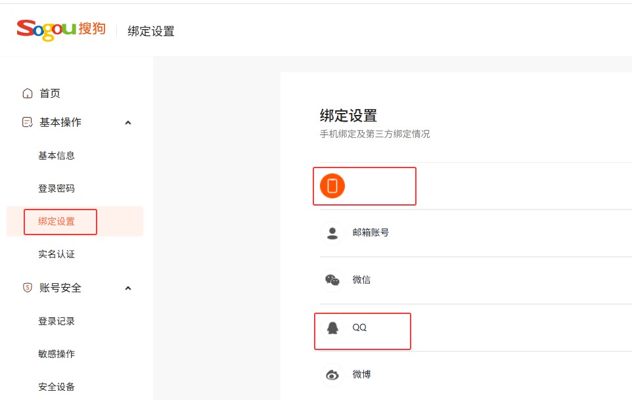Open the 敏感操作 sidebar item
Screen dimensions: 632x400
(x=56, y=354)
